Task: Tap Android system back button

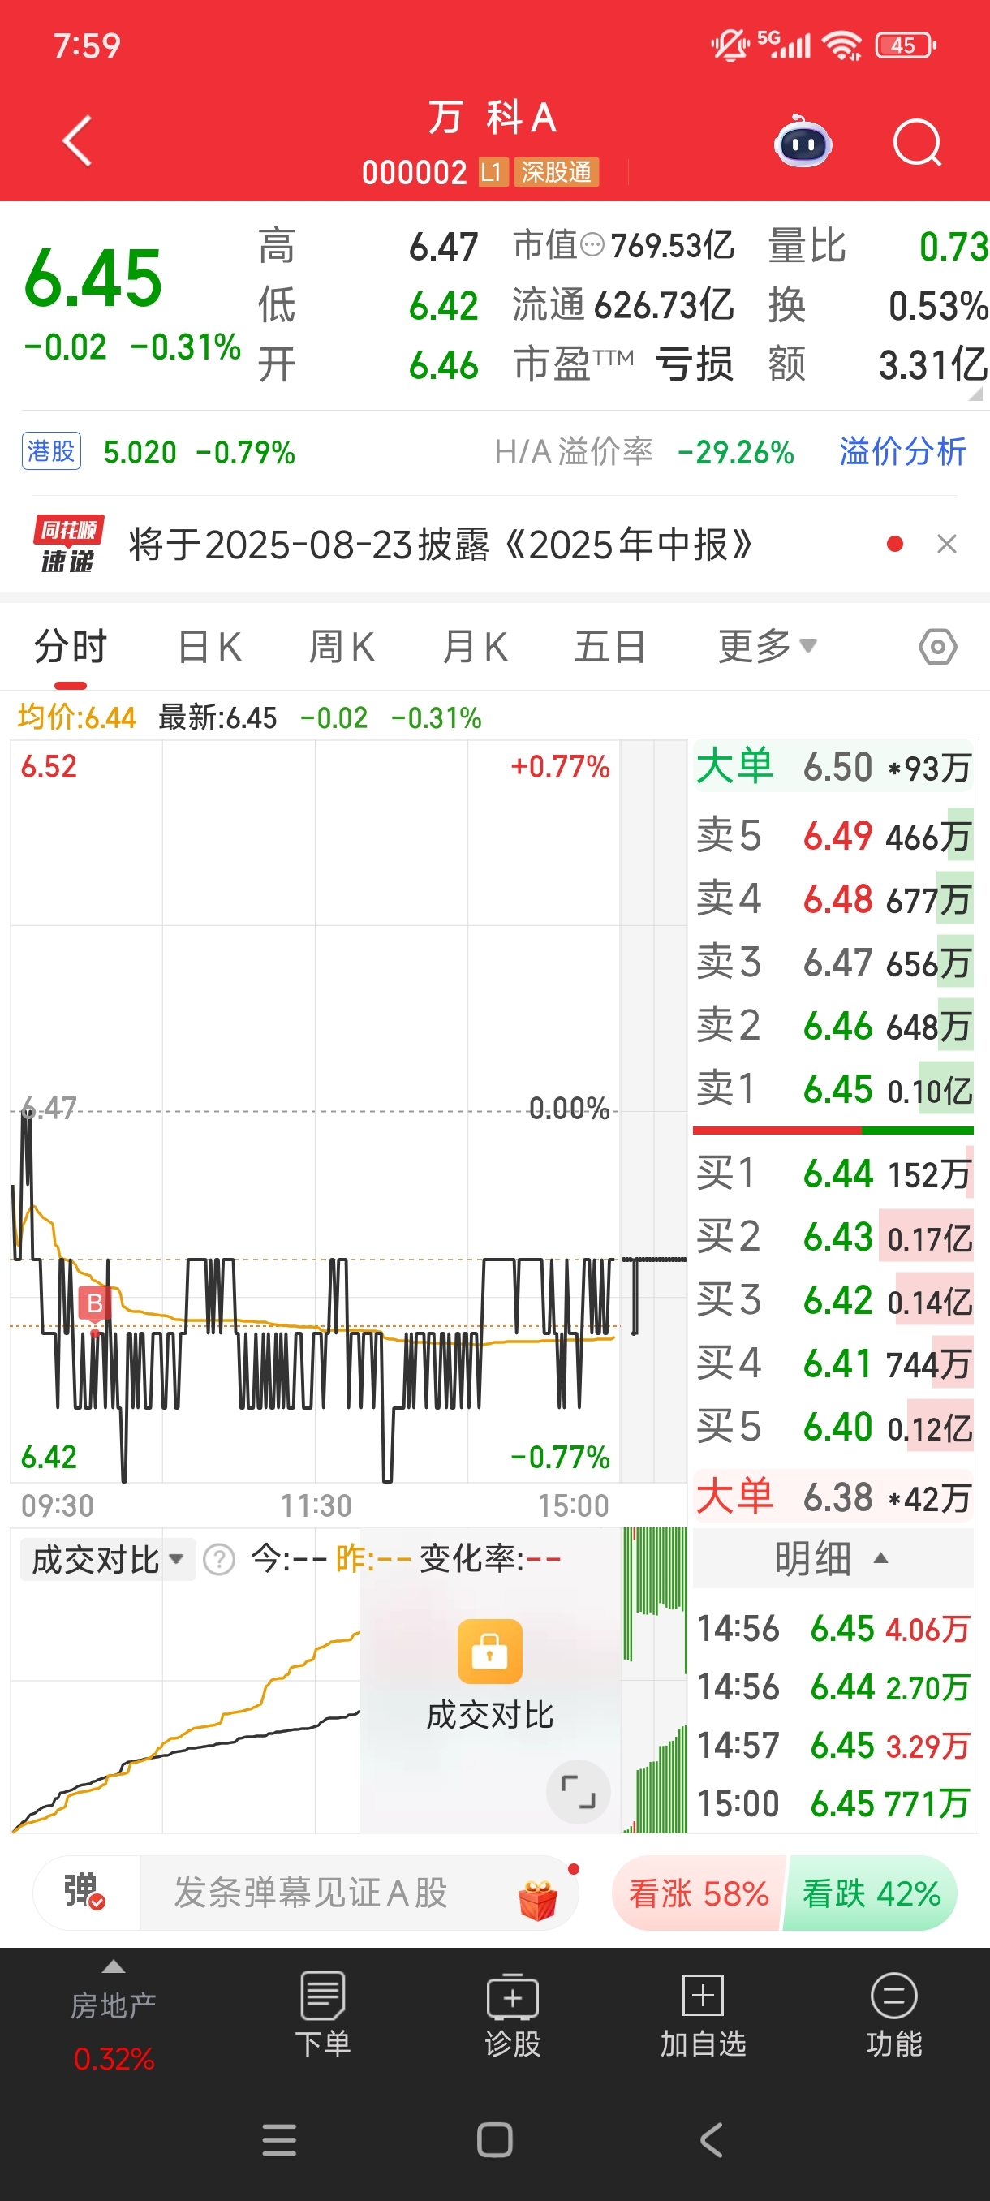Action: point(711,2139)
